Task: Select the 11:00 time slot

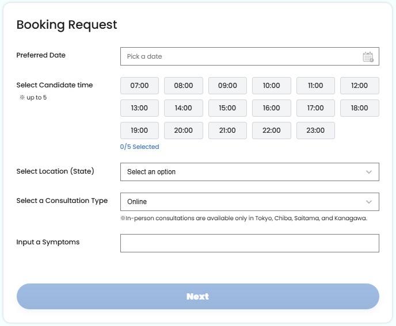Action: click(315, 86)
